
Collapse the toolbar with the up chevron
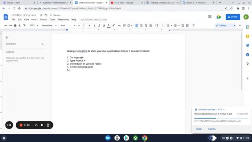coord(240,26)
